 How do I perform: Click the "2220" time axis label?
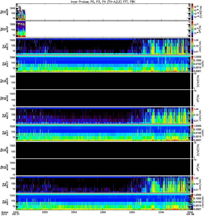pyautogui.click(x=45, y=212)
